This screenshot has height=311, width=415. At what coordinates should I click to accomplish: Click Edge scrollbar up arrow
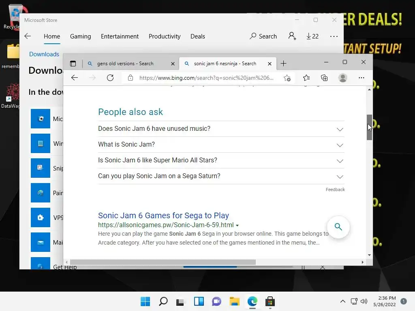pos(369,89)
